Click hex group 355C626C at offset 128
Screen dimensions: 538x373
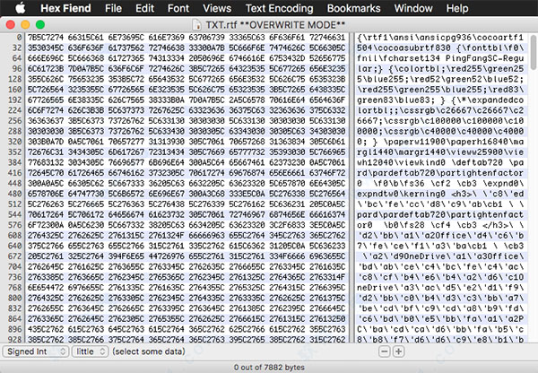46,79
